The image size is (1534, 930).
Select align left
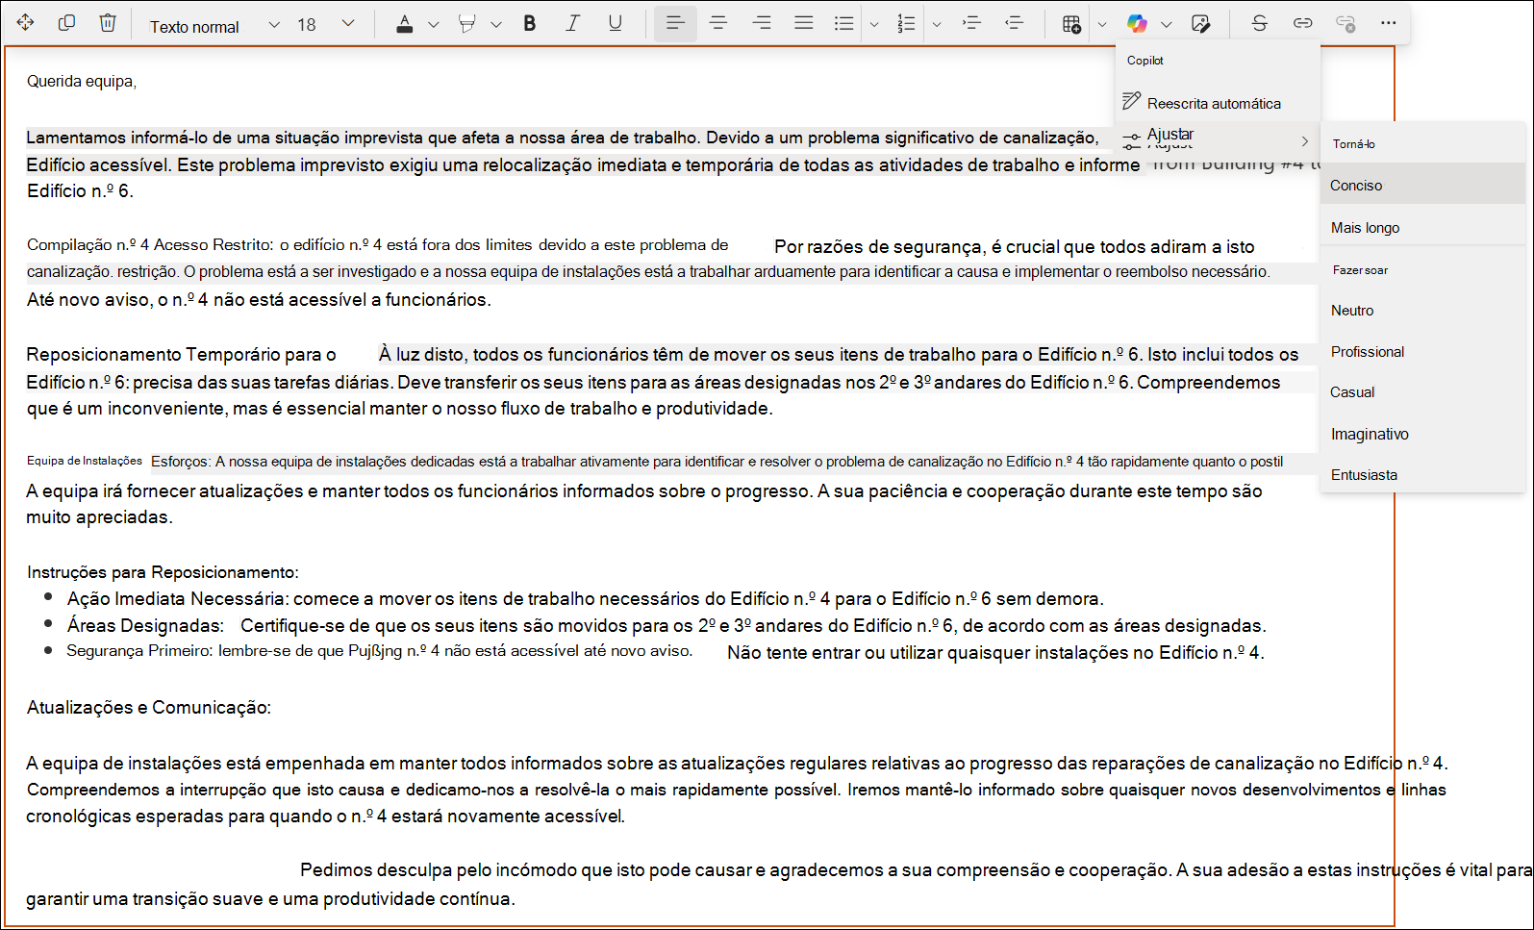click(x=675, y=23)
